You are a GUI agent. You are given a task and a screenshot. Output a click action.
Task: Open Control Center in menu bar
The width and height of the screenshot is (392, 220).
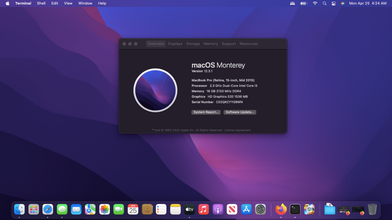[333, 3]
